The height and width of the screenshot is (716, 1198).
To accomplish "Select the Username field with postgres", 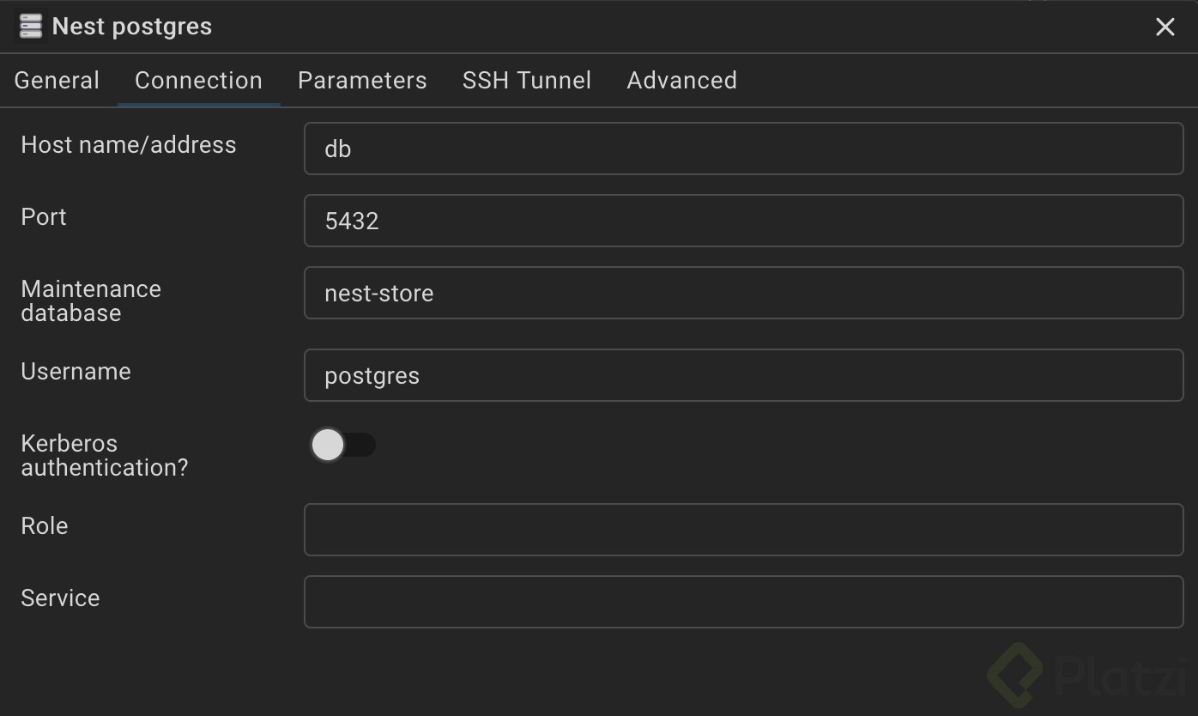I will click(x=743, y=375).
